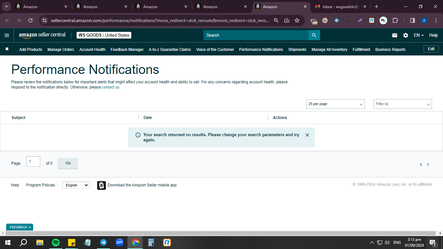Click the Chrome zoom magnifier icon
This screenshot has width=443, height=249.
click(276, 20)
